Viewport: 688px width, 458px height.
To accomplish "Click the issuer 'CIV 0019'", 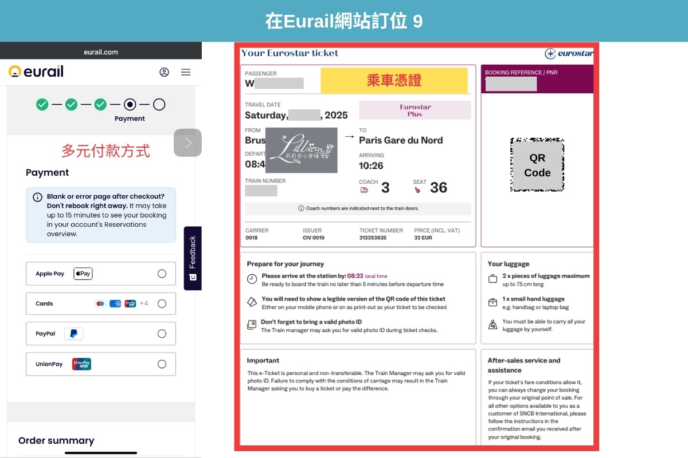I will (x=314, y=238).
